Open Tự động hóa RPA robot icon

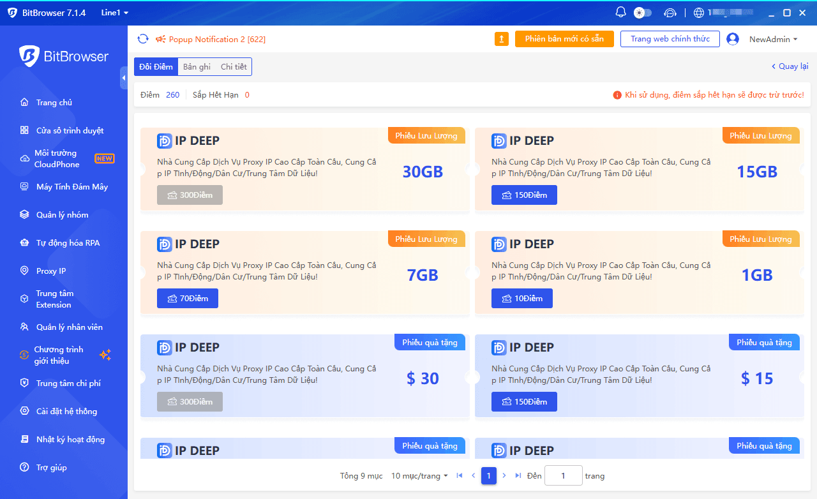[24, 242]
